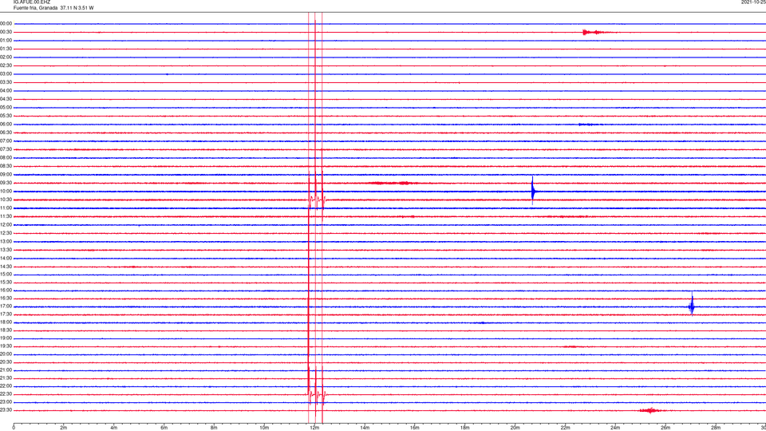Select the 10:00 trace time label

(x=6, y=191)
